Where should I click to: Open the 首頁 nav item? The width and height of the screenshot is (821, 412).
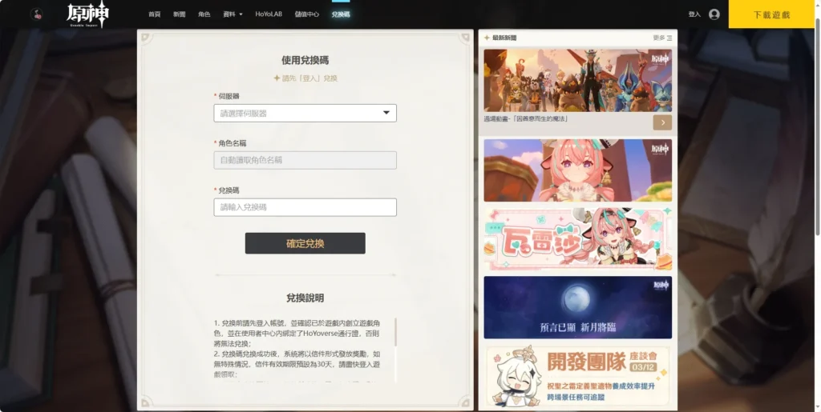click(x=155, y=14)
